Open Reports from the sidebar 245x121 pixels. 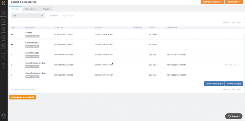tap(3, 46)
